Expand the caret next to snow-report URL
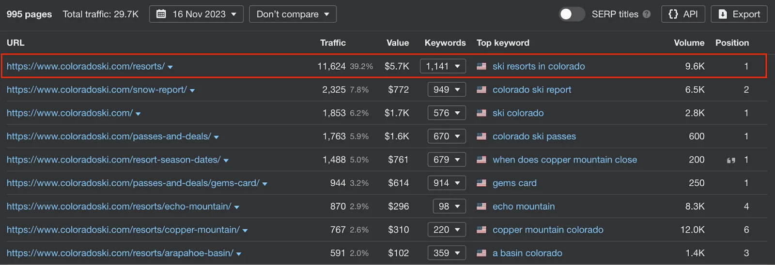 pyautogui.click(x=192, y=90)
